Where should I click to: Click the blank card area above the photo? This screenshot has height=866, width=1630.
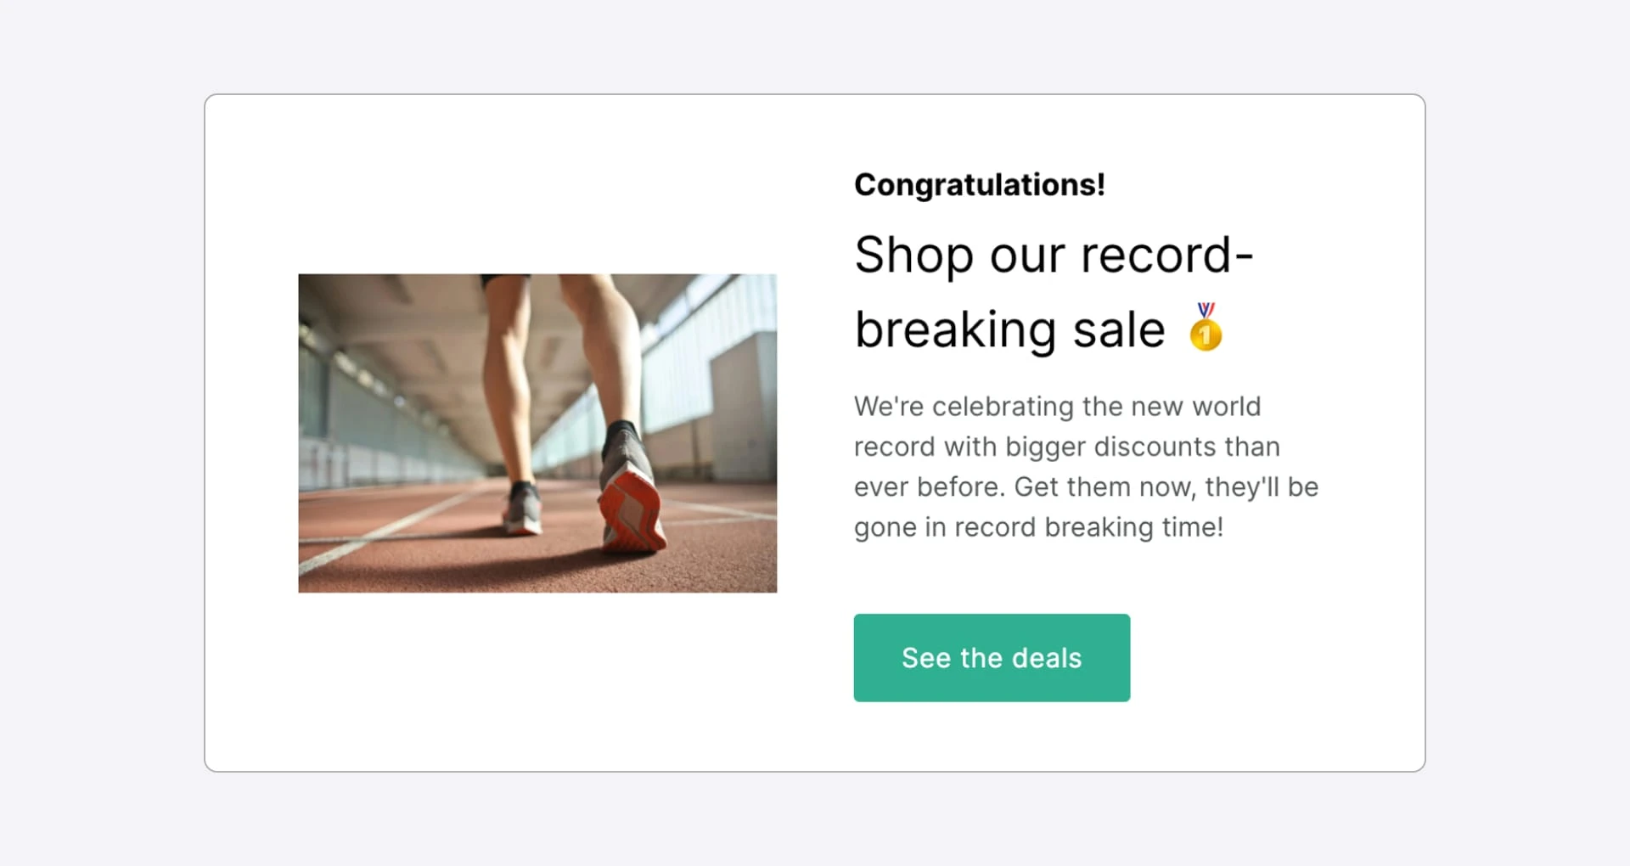click(535, 187)
